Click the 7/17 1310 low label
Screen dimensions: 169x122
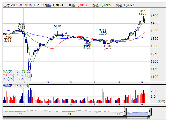pos(107,48)
